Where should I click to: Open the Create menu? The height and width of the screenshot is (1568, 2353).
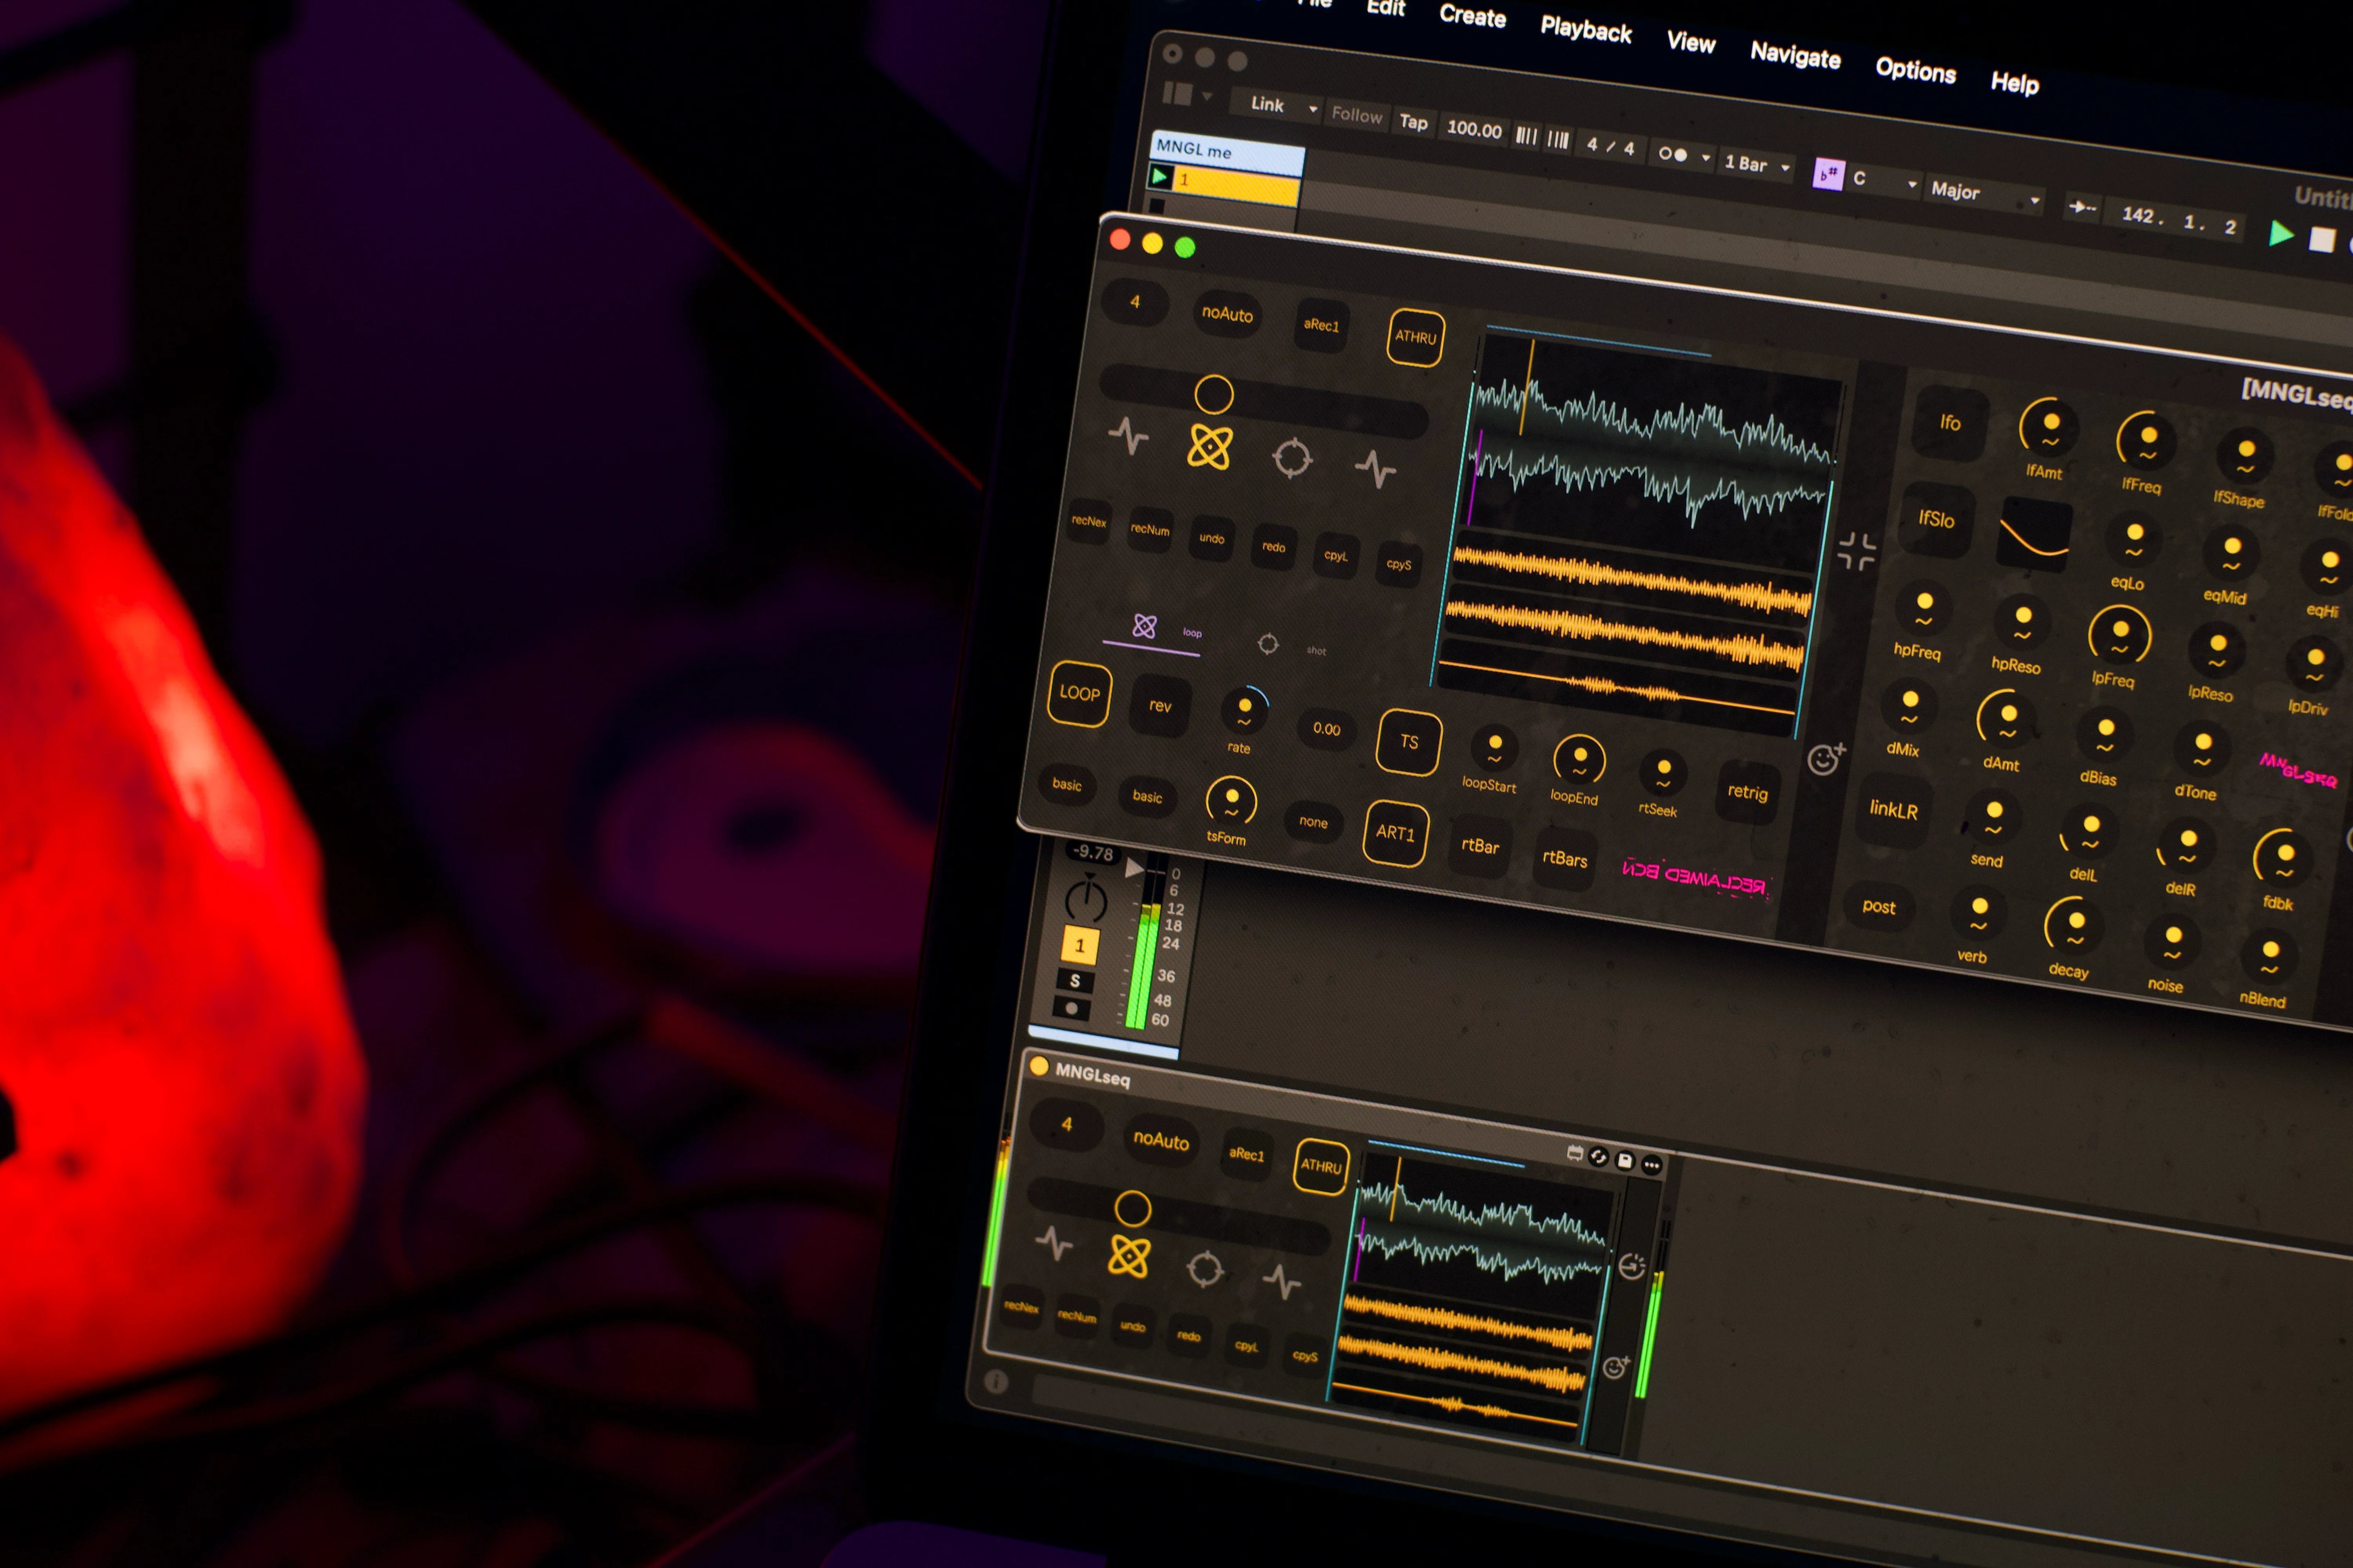(1472, 16)
